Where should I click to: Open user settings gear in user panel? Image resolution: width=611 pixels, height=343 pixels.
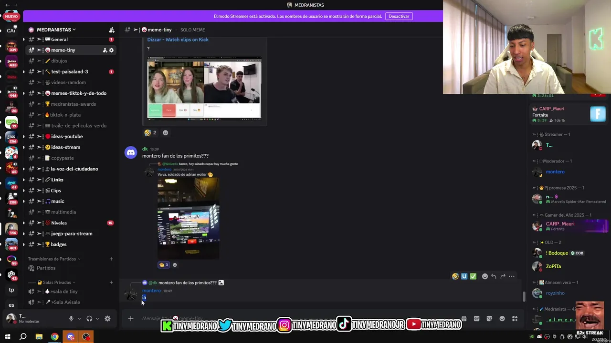tap(107, 319)
